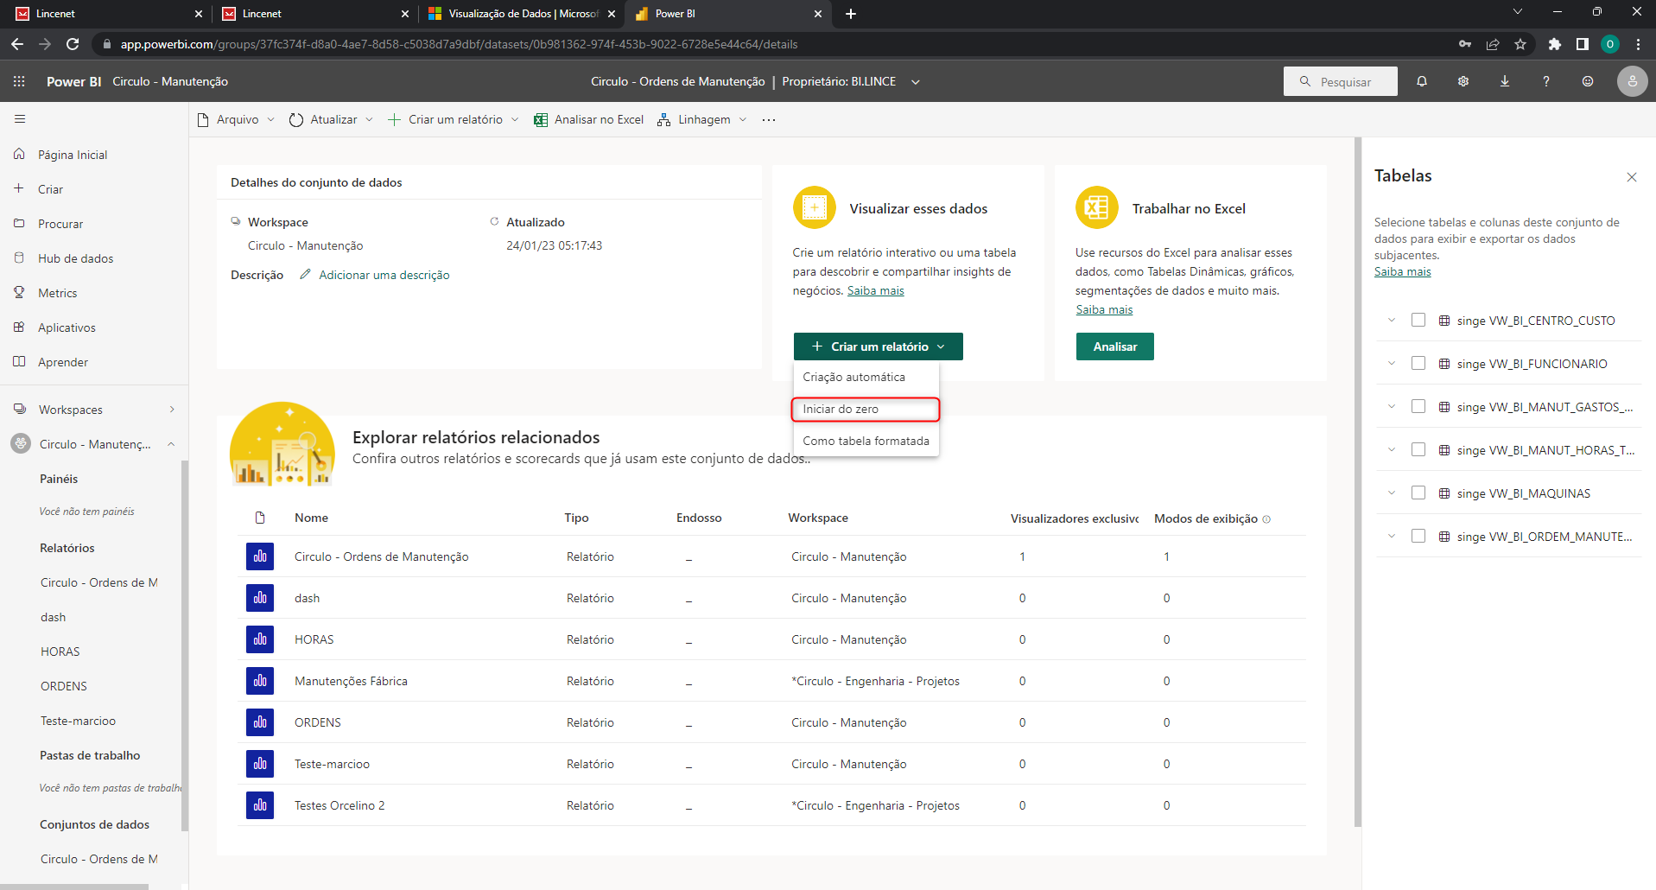
Task: Expand the VW_BI_FUNCIONARIO table chevron
Action: (x=1391, y=363)
